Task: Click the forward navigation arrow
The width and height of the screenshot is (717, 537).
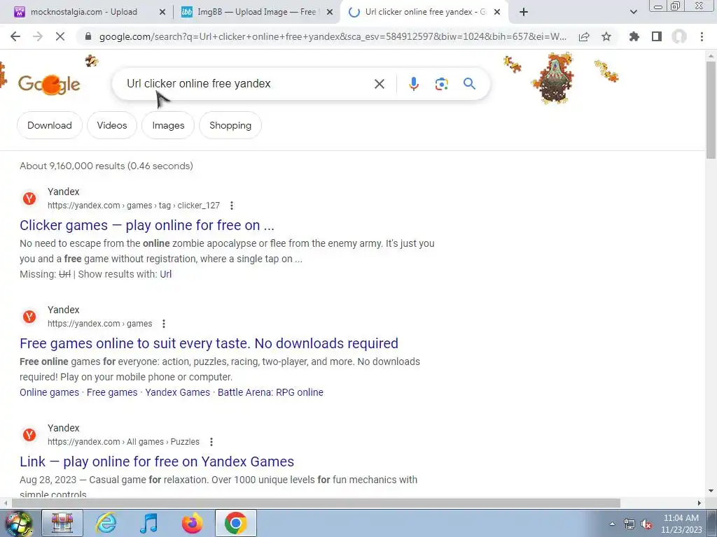Action: point(38,36)
